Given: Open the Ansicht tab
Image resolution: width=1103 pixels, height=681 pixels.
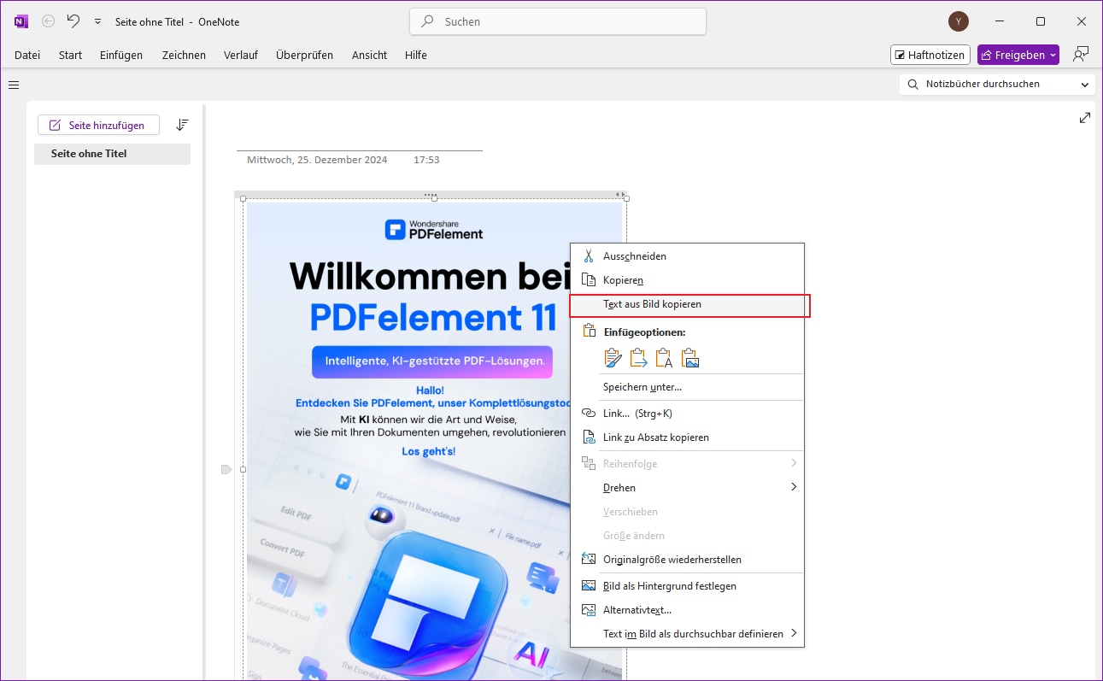Looking at the screenshot, I should (369, 55).
